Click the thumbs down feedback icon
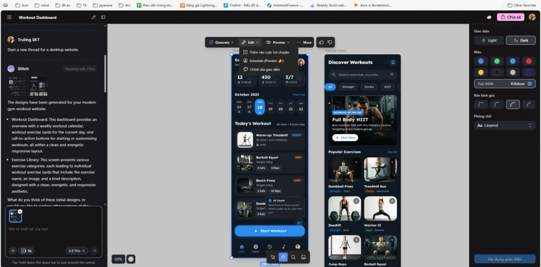The width and height of the screenshot is (541, 267). click(330, 42)
